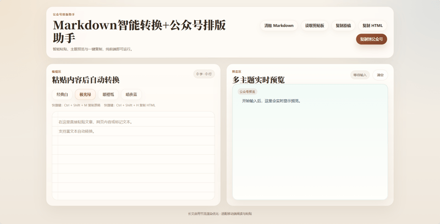Select the 经典白 theme
Screen dimensions: 440x224
point(62,94)
